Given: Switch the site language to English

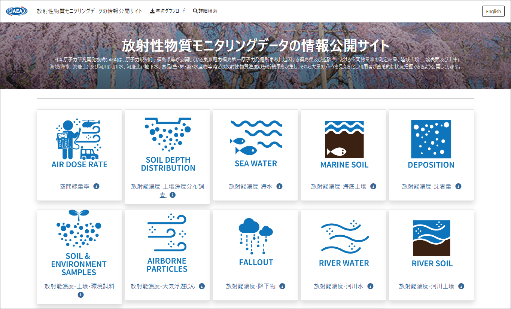Looking at the screenshot, I should click(x=493, y=11).
